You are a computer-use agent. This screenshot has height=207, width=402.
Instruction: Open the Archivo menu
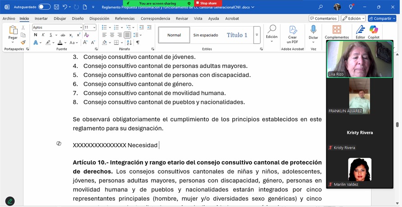click(x=9, y=18)
